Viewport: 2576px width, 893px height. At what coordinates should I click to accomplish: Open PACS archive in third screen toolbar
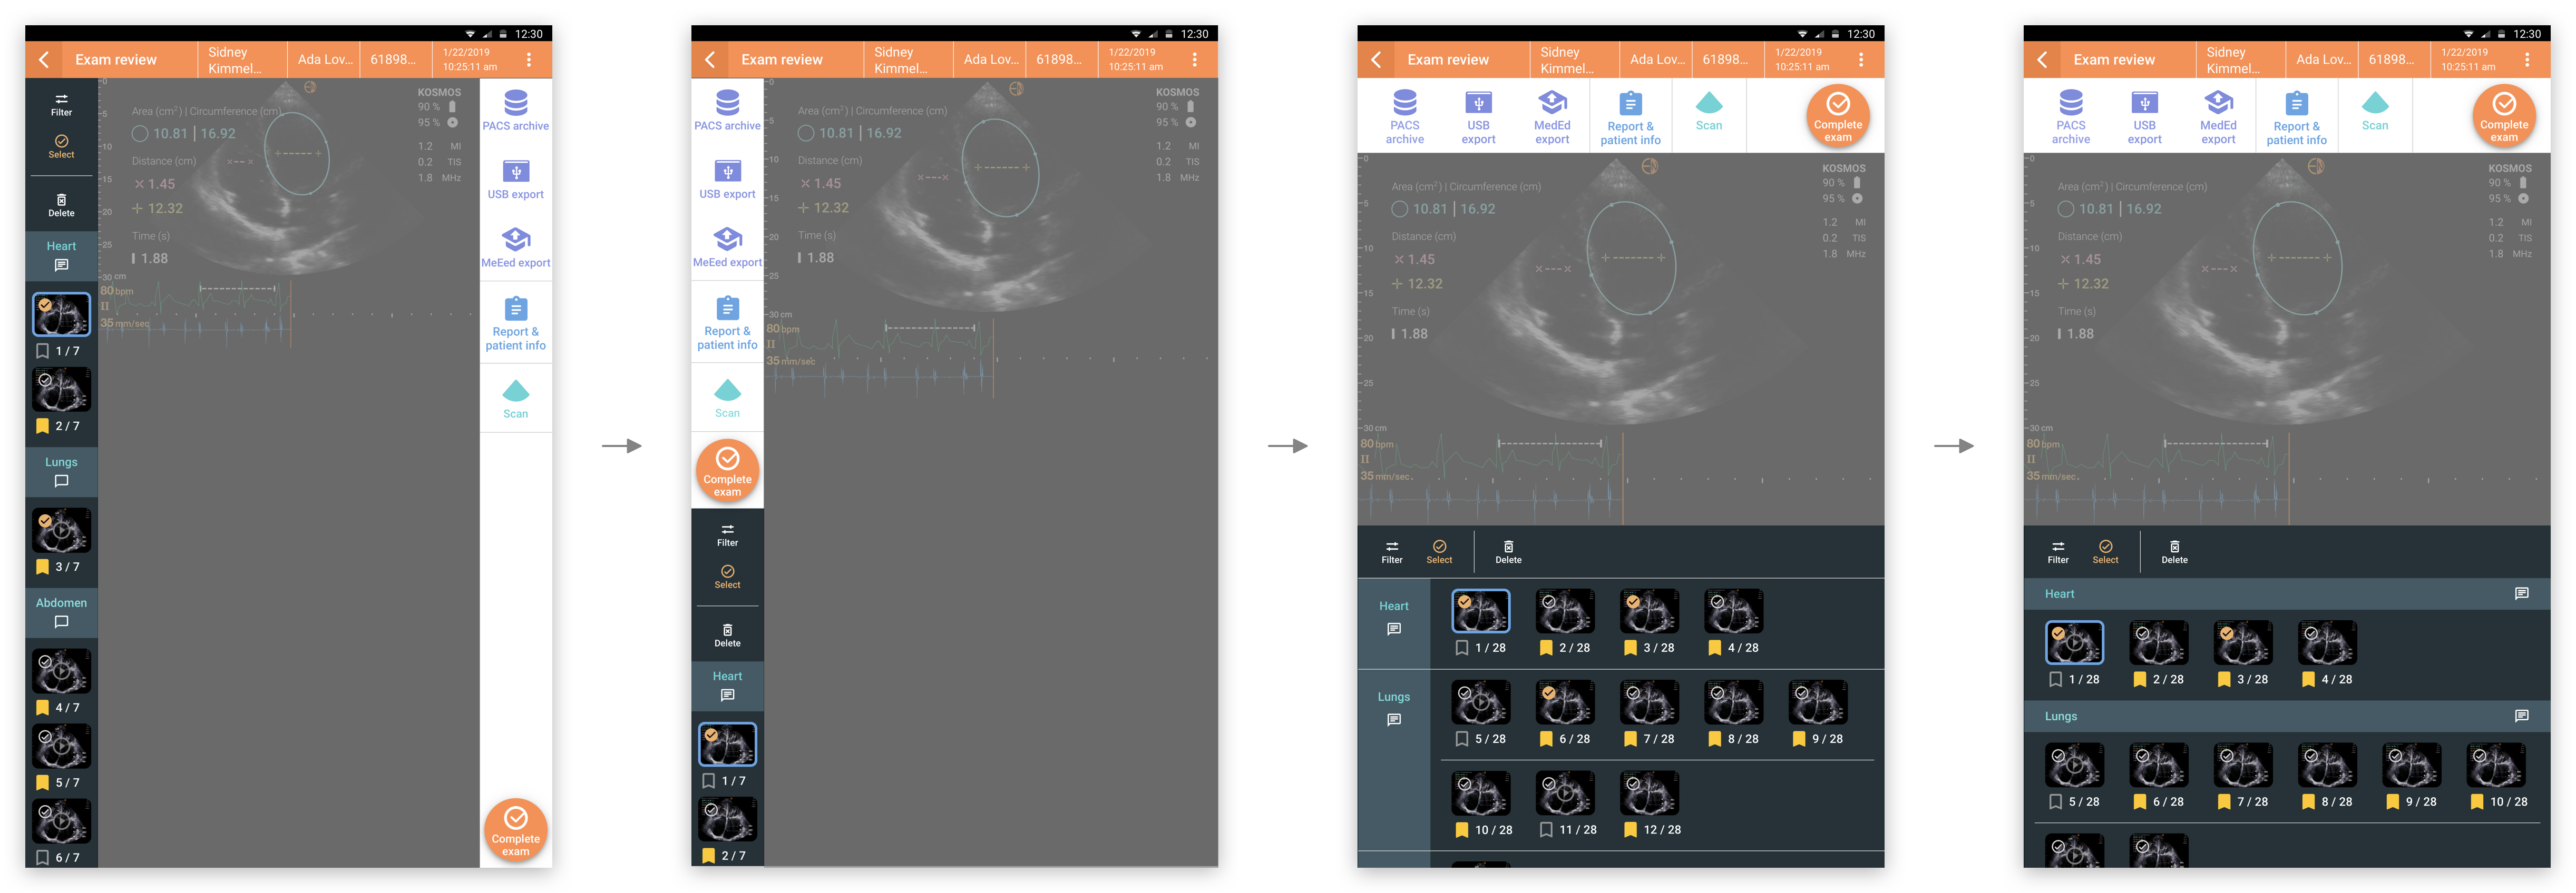click(1404, 117)
